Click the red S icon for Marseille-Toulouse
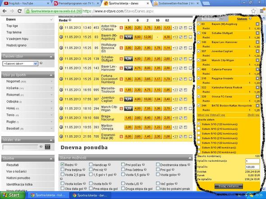 tap(121, 90)
